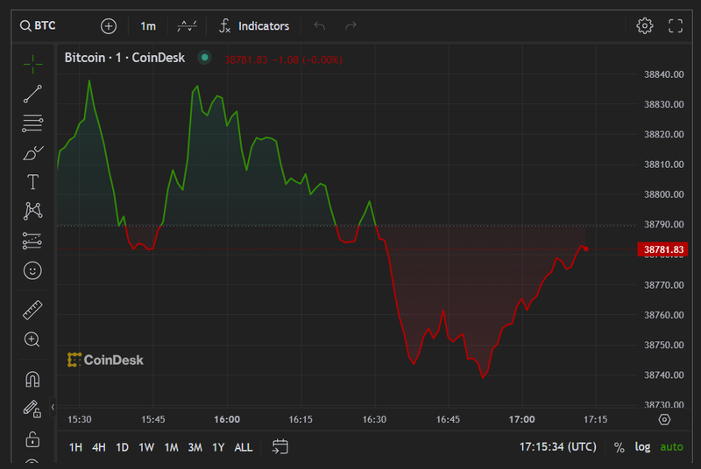
Task: Select the trend line tool
Action: (32, 94)
